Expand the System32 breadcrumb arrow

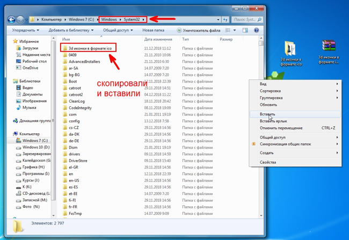tap(143, 19)
